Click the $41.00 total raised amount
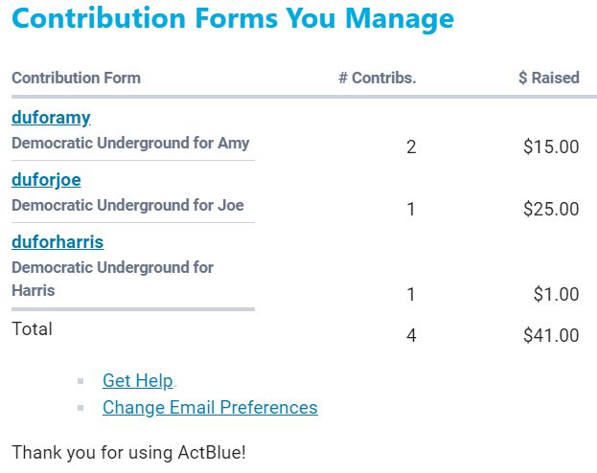 (551, 336)
